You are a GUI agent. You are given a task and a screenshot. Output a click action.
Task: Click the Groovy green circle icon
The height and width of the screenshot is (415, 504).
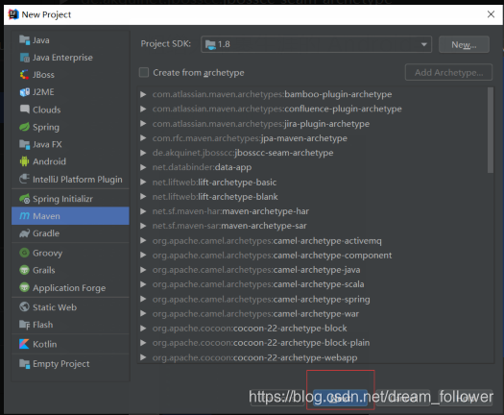point(24,253)
